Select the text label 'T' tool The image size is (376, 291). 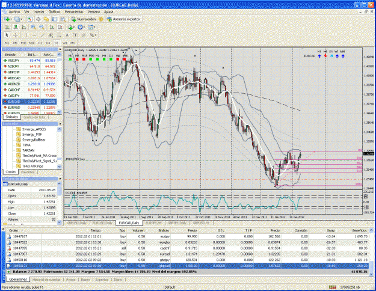(75, 35)
